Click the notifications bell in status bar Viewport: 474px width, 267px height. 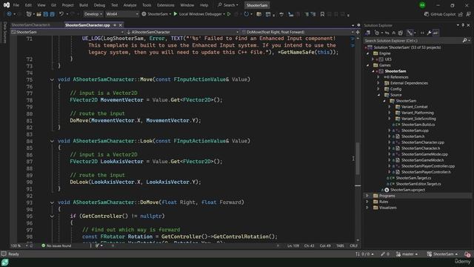tap(467, 254)
